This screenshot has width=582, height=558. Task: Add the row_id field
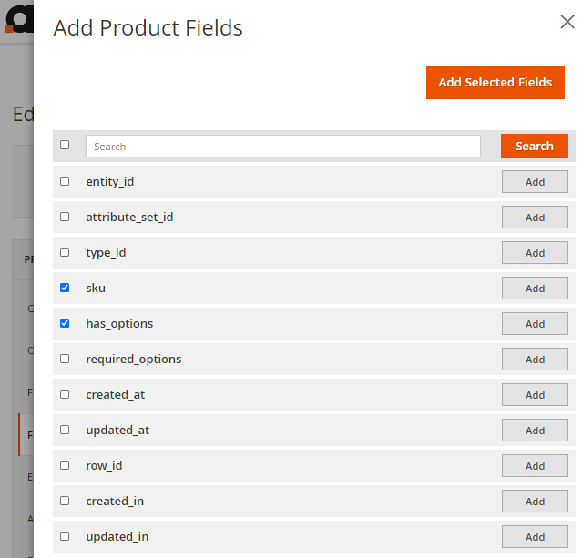[535, 466]
